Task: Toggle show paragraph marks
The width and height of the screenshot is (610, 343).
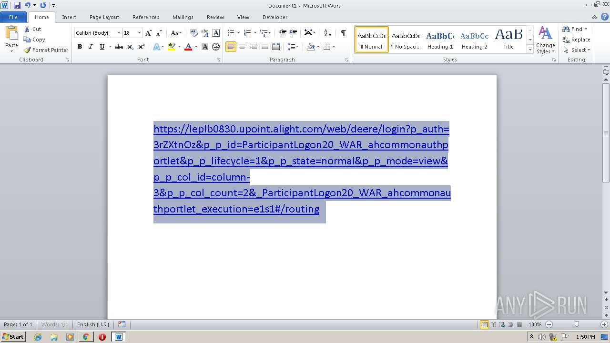Action: 343,33
